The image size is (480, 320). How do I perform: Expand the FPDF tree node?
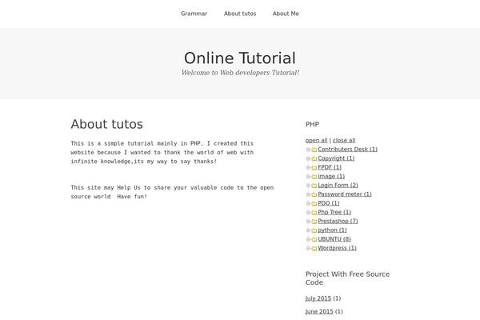[308, 167]
